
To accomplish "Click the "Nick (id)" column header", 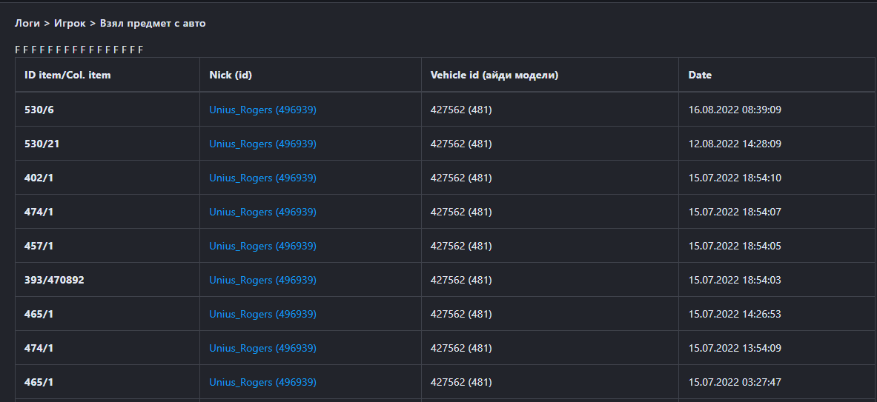I will [231, 75].
